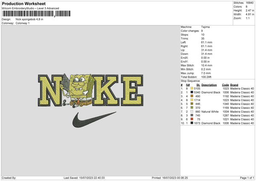This screenshot has width=256, height=181.
Task: Click the 'Colorway 1' value
Action: [23, 23]
